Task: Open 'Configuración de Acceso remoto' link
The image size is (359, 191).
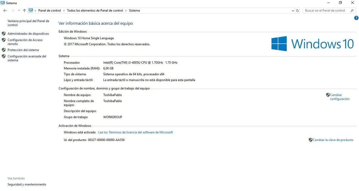Action: point(25,42)
